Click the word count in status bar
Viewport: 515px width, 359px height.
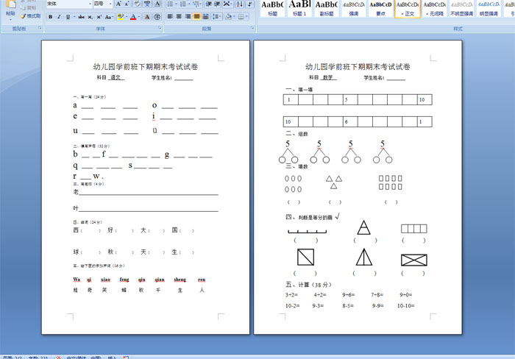(x=38, y=357)
